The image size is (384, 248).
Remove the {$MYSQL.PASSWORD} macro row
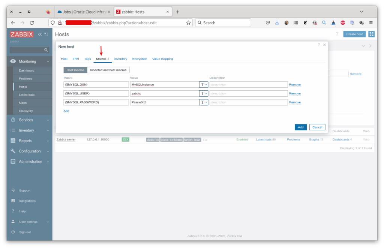click(x=295, y=102)
